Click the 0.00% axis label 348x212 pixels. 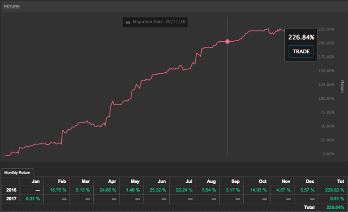point(329,154)
